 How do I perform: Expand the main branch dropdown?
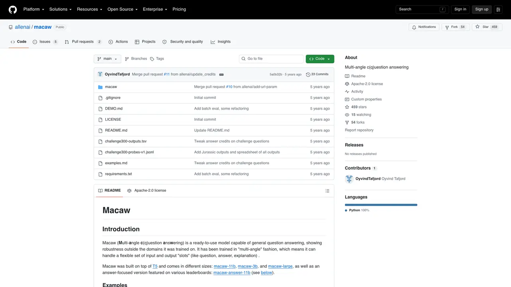(107, 59)
